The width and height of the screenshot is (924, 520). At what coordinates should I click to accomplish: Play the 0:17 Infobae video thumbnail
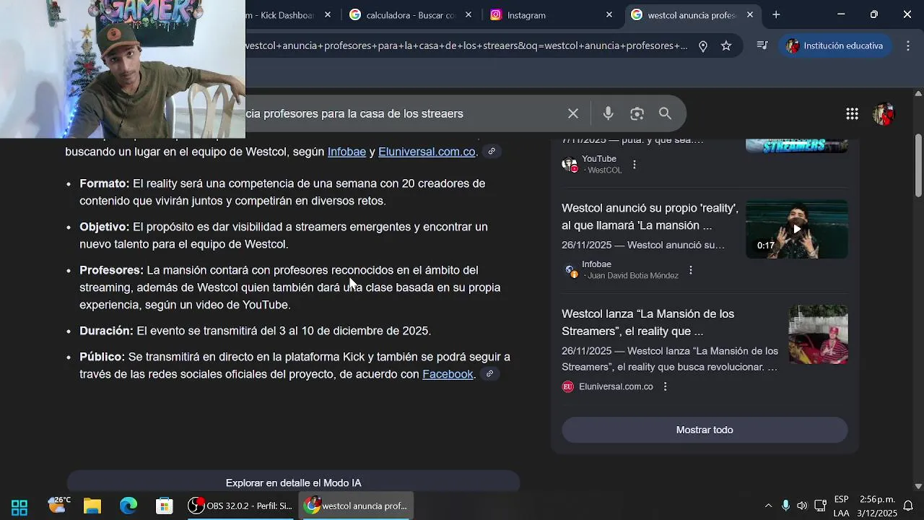797,229
